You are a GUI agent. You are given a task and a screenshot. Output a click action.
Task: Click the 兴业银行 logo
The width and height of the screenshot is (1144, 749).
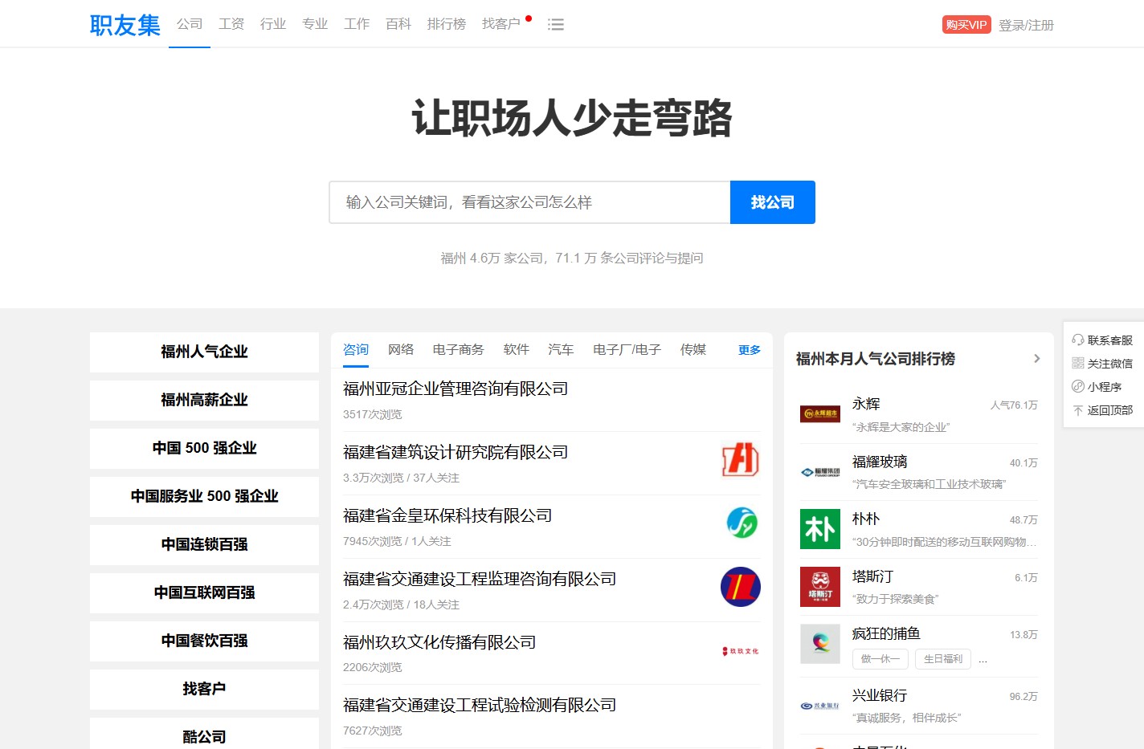tap(820, 706)
